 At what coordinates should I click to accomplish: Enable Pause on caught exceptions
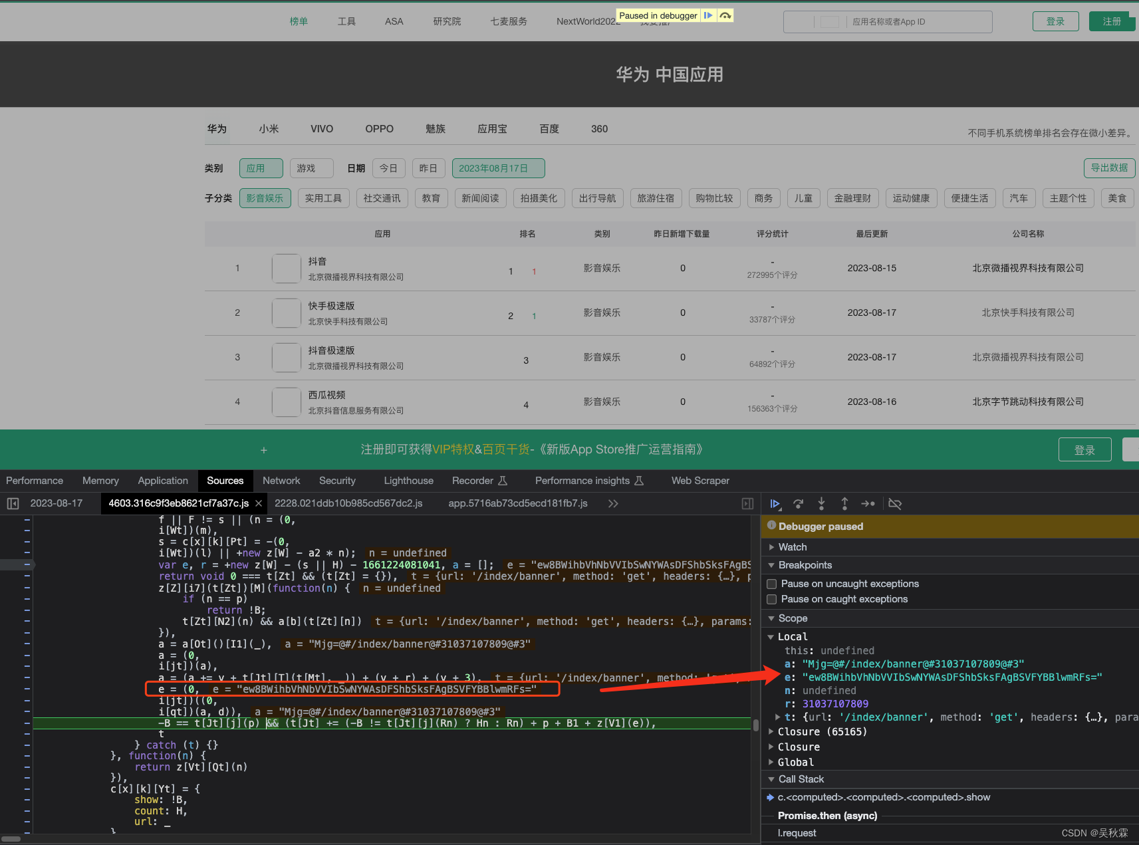point(771,599)
